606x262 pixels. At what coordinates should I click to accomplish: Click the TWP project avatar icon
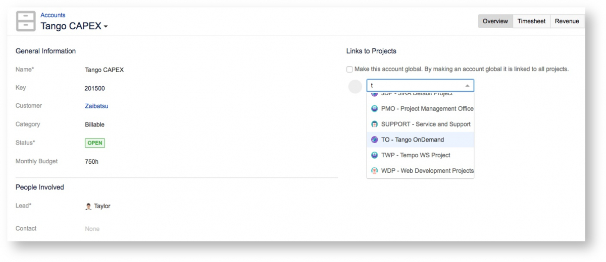[374, 155]
